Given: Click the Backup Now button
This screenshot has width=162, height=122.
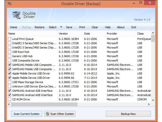Looking at the screenshot, I should (128, 114).
